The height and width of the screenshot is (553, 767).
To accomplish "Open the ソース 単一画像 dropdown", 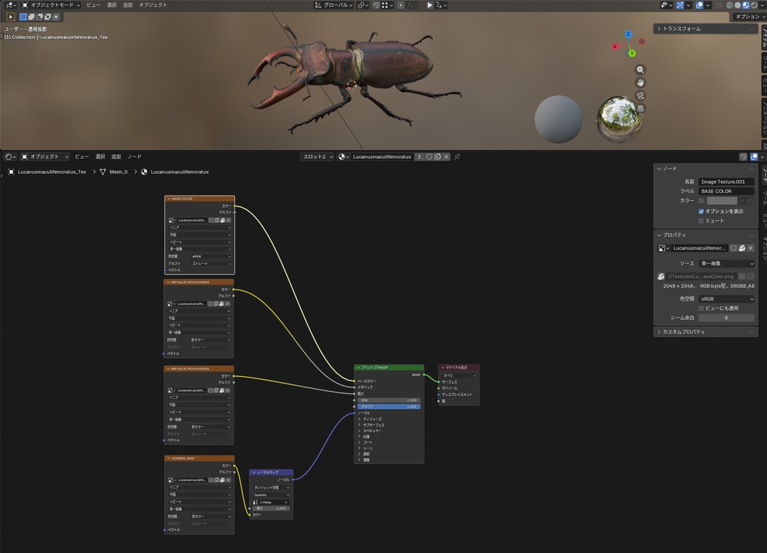I will pyautogui.click(x=727, y=263).
